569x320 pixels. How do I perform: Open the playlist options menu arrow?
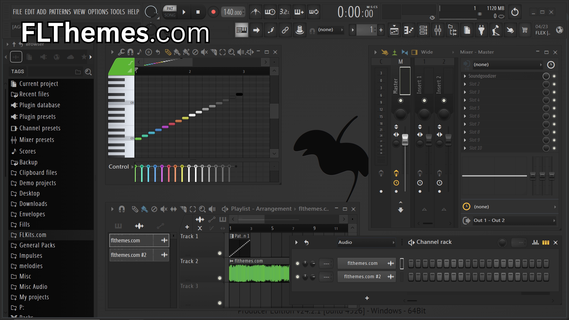(112, 209)
